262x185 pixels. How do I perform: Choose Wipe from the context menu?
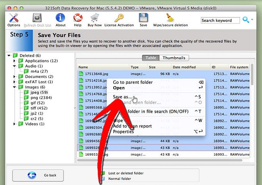[x=156, y=120]
